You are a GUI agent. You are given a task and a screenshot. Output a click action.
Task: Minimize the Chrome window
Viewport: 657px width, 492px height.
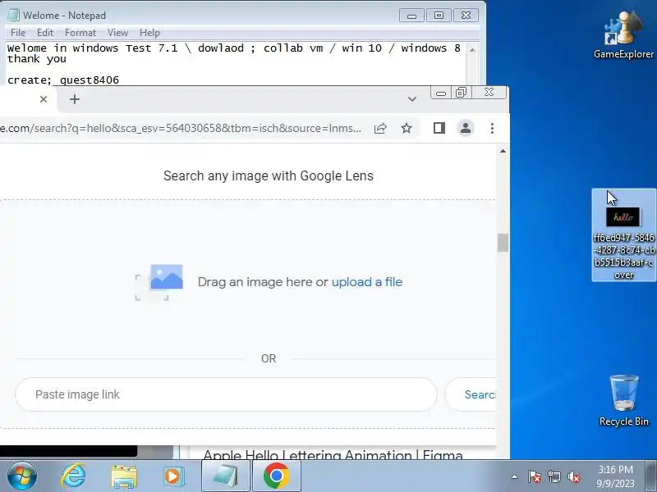pyautogui.click(x=441, y=93)
